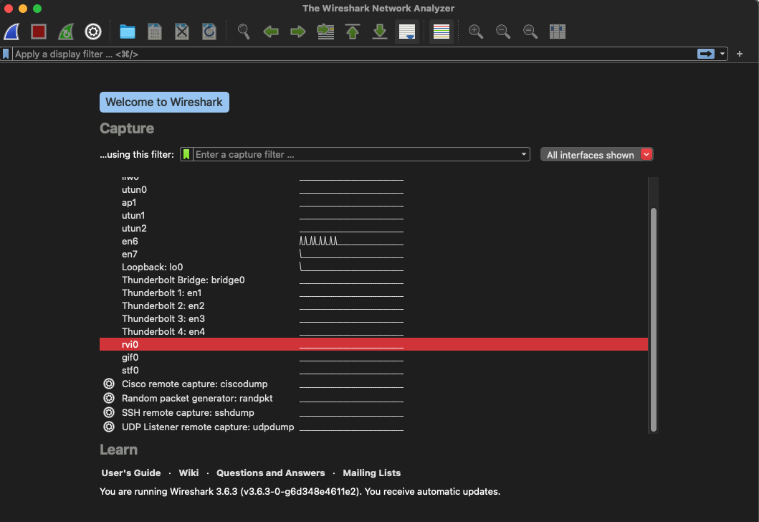Go back in packet history arrow
Screen dimensions: 759x522
(x=271, y=32)
